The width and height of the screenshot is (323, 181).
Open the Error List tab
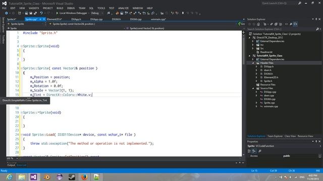pyautogui.click(x=21, y=165)
